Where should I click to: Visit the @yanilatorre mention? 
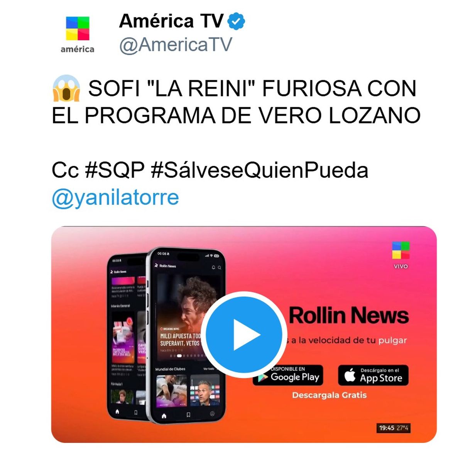[115, 197]
